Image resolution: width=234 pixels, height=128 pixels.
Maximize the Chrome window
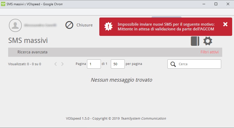point(216,4)
